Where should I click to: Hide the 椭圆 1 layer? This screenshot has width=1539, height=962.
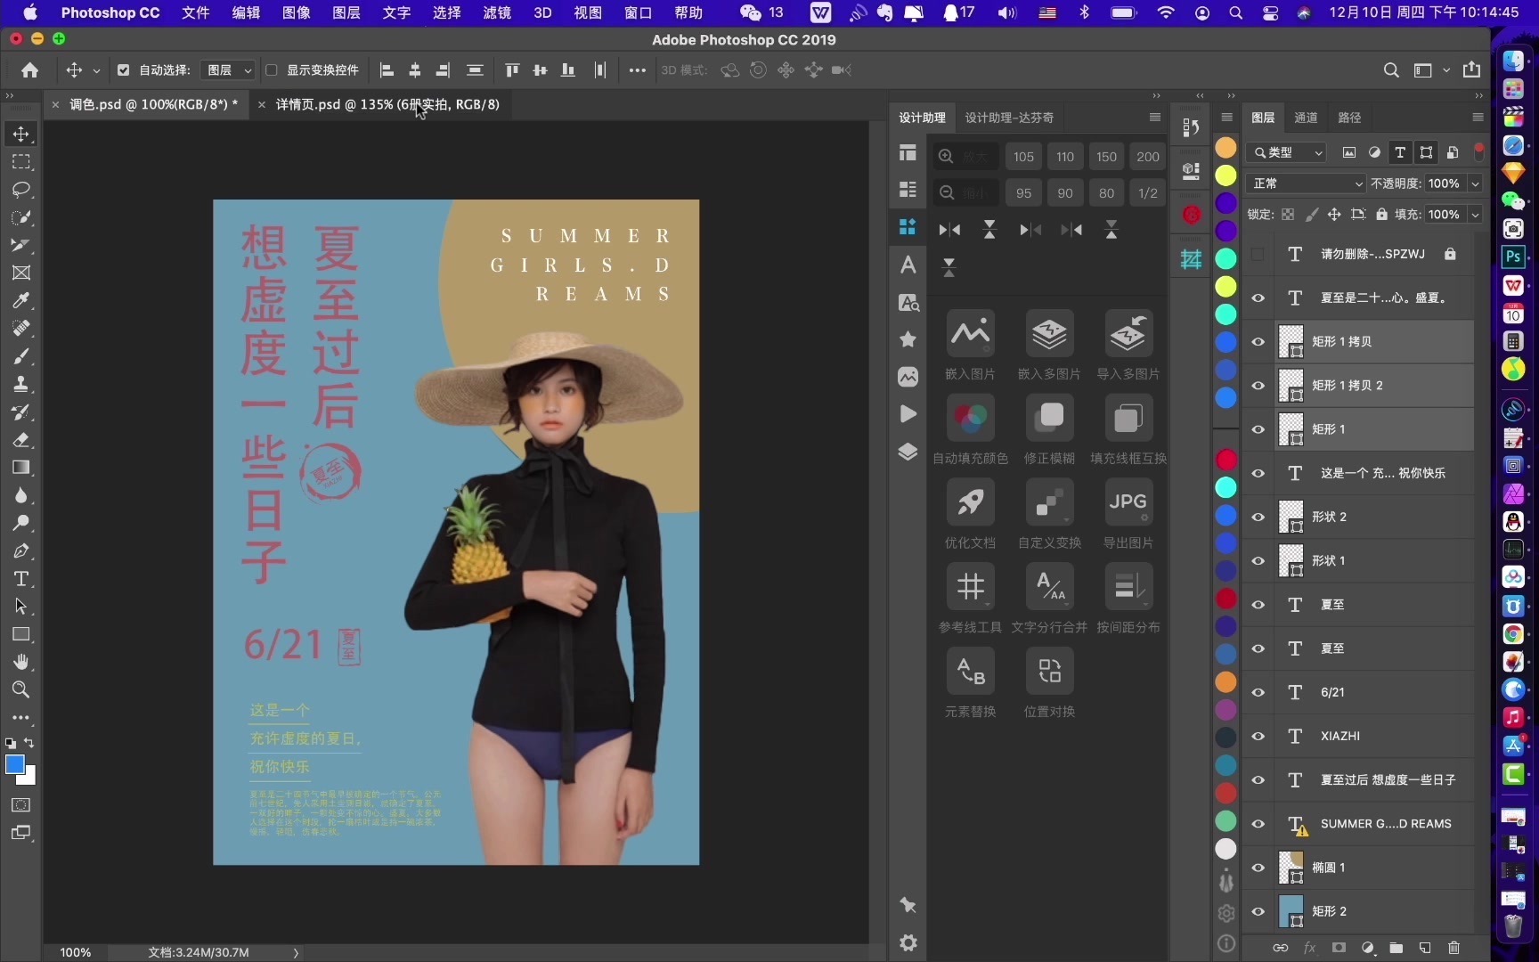[x=1258, y=868]
